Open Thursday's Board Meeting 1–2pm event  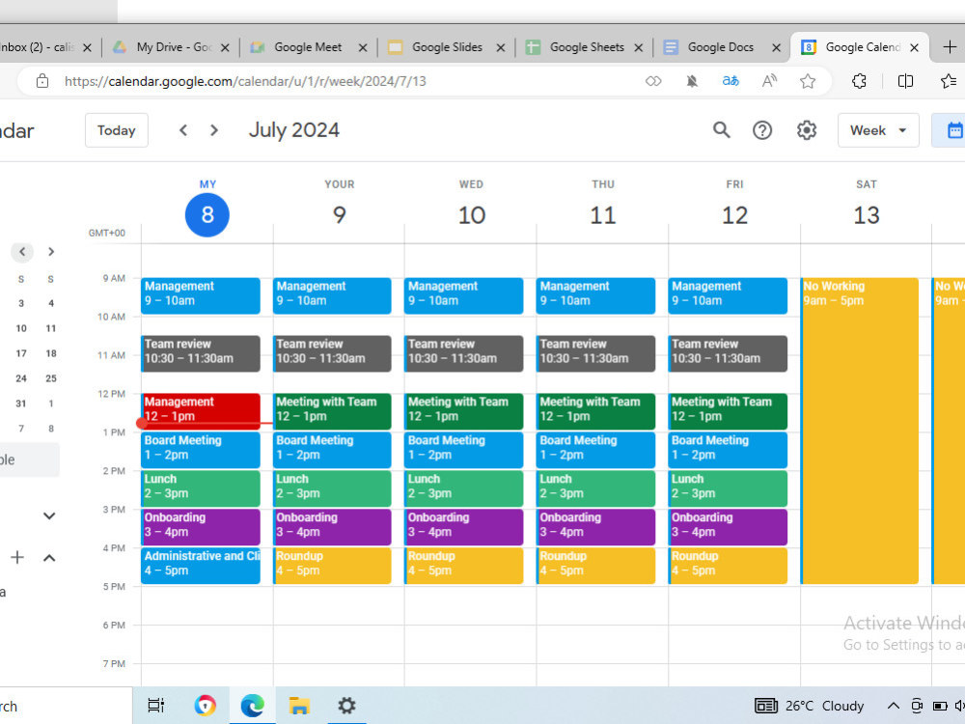coord(595,450)
